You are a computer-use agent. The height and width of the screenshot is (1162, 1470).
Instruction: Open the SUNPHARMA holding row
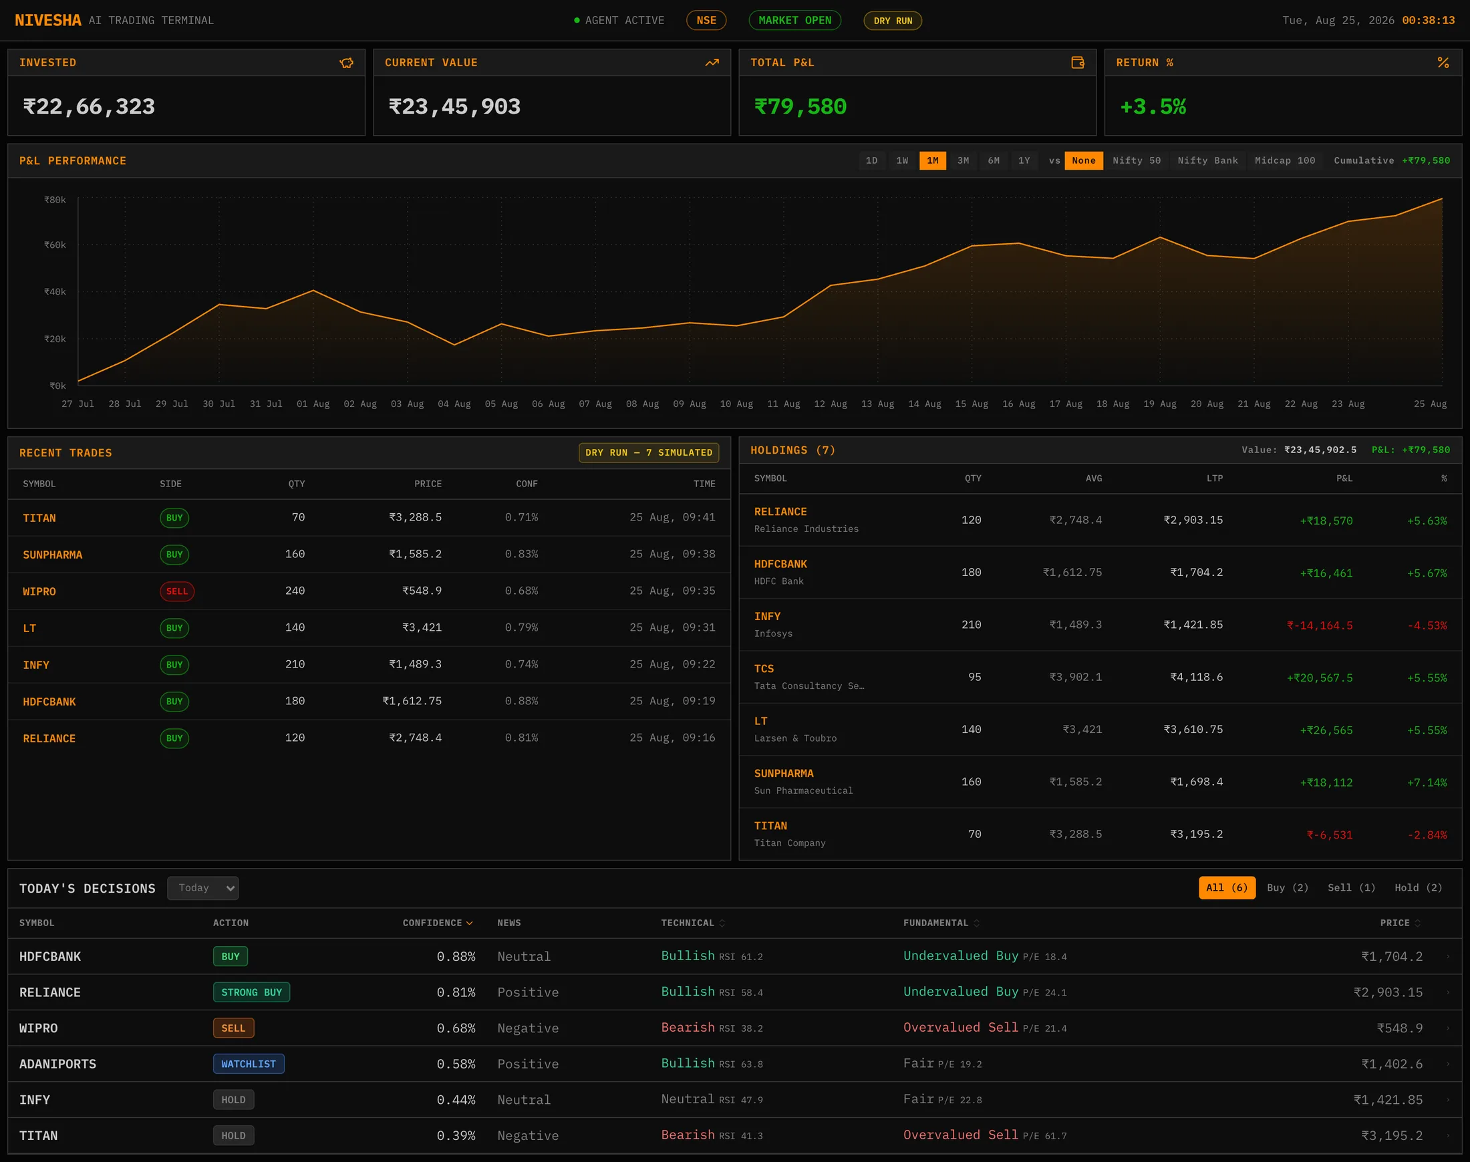tap(1100, 782)
